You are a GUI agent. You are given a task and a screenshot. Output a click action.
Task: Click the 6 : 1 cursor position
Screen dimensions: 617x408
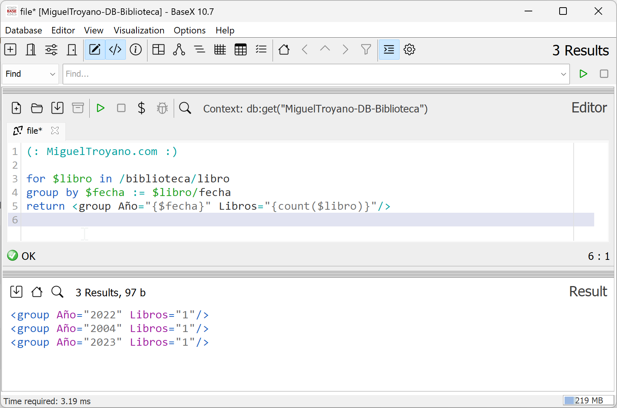click(598, 256)
